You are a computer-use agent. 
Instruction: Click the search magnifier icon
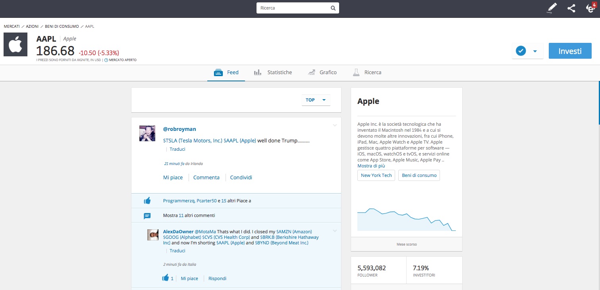pyautogui.click(x=333, y=8)
